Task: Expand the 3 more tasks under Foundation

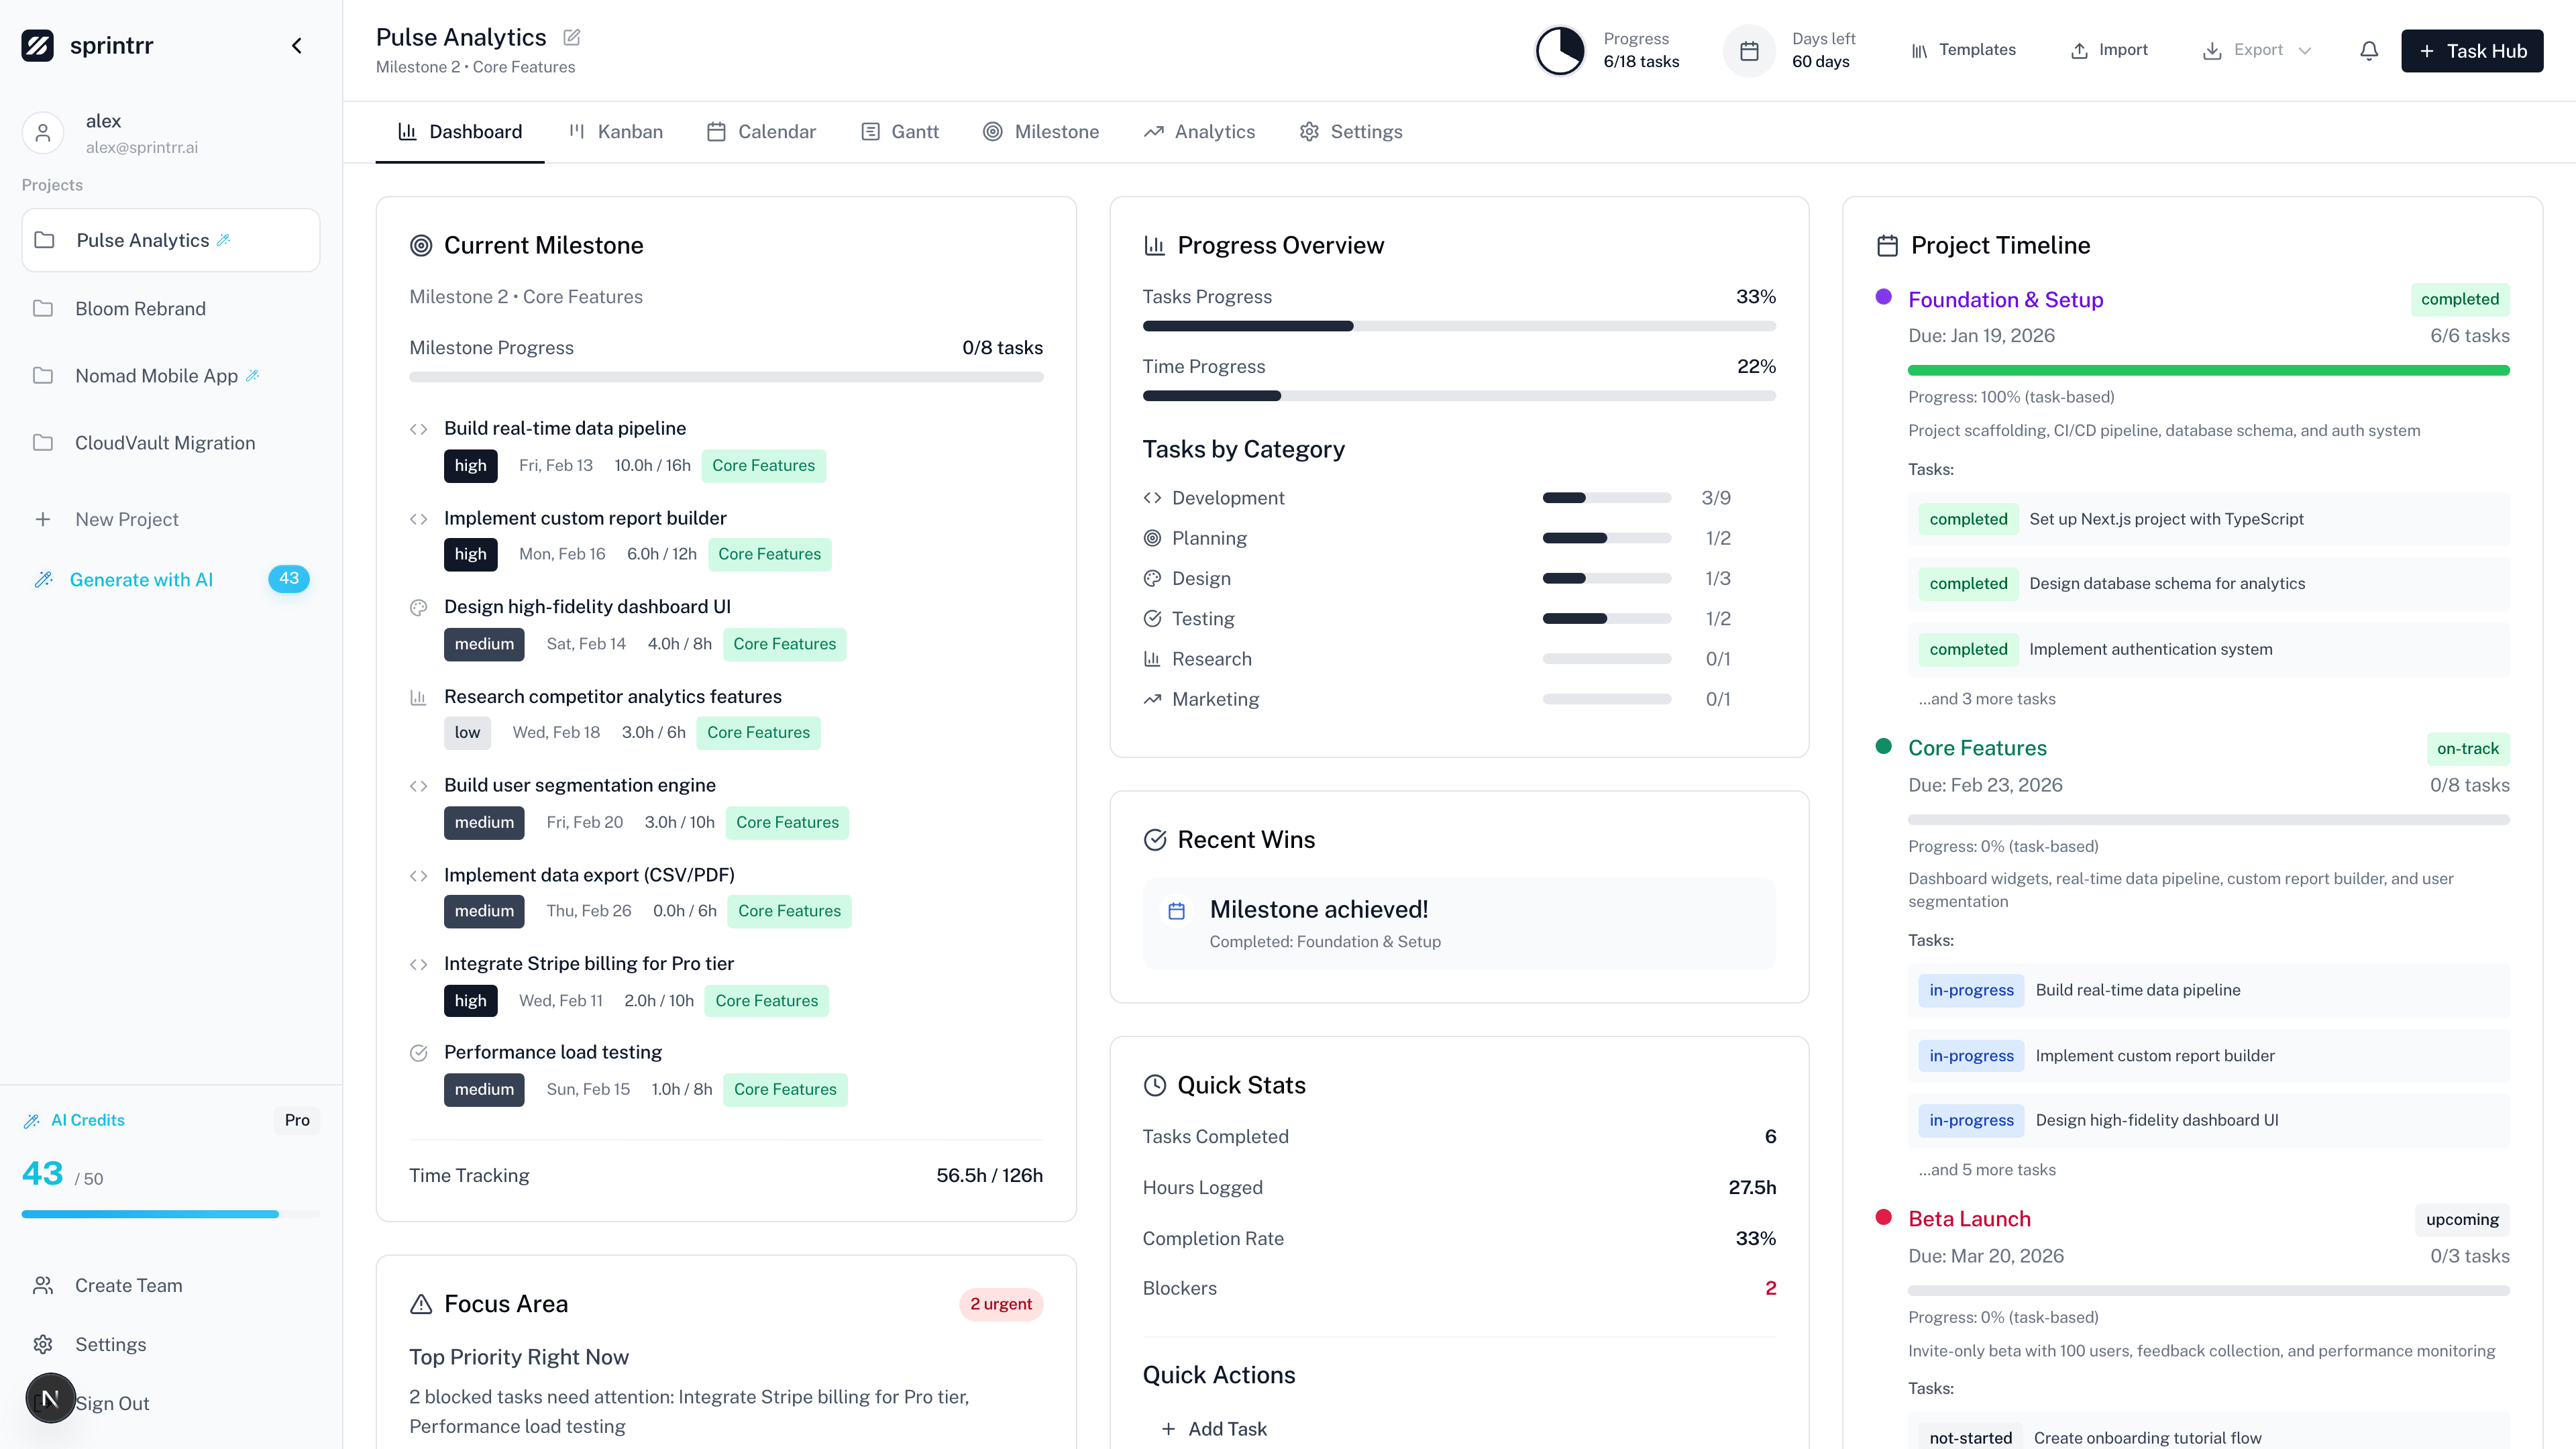Action: (1987, 698)
